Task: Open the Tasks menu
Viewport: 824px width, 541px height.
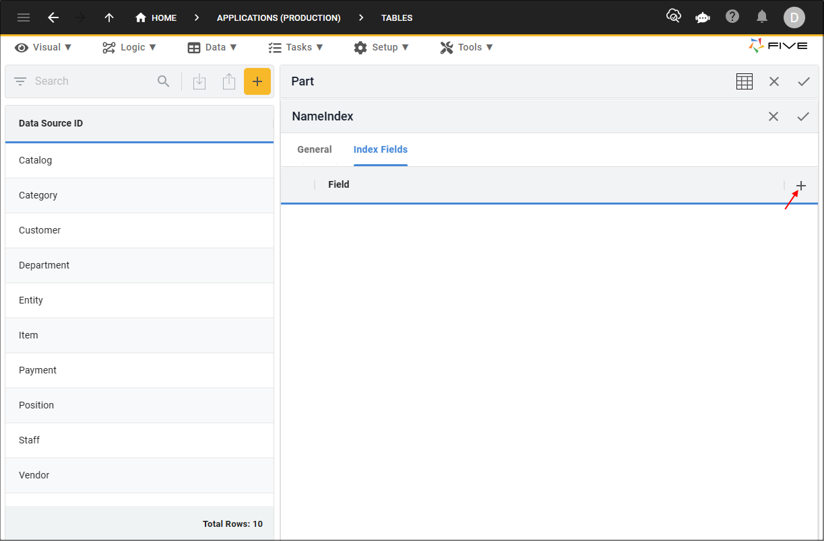Action: (296, 47)
